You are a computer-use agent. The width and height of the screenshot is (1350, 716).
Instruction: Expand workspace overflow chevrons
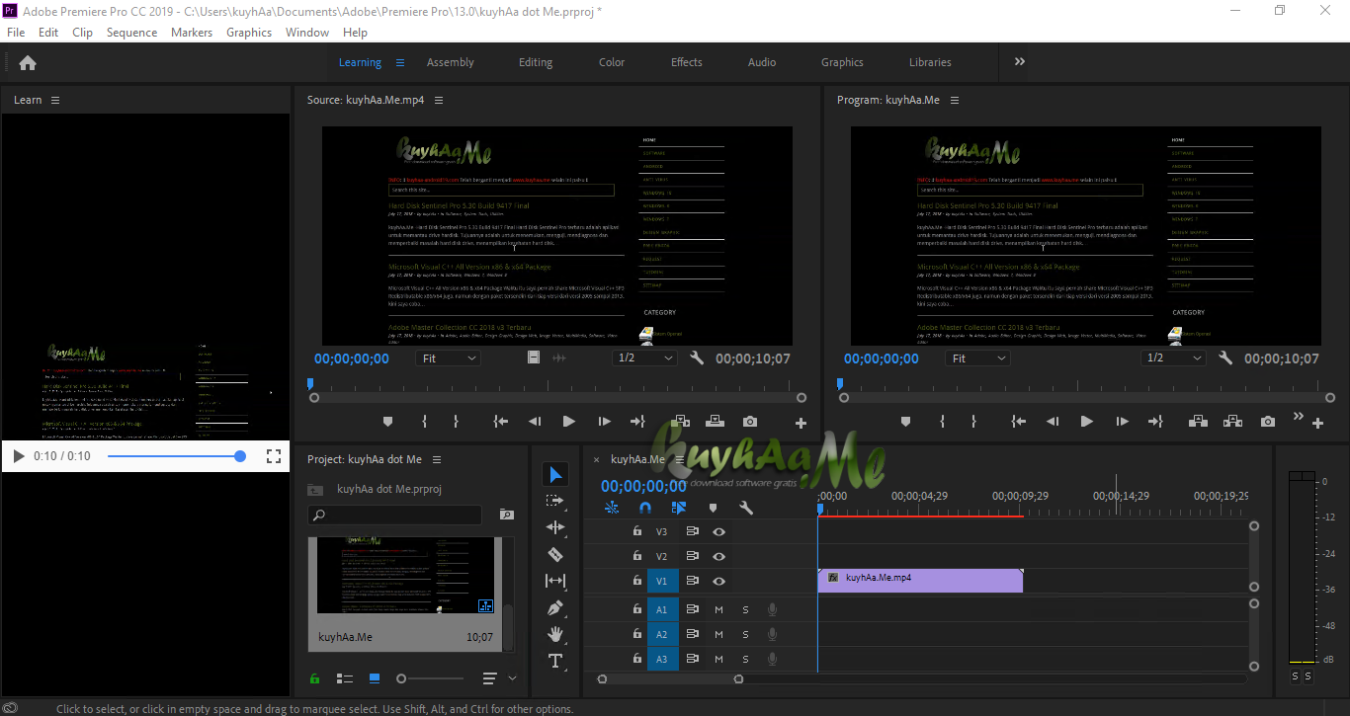click(x=1020, y=62)
